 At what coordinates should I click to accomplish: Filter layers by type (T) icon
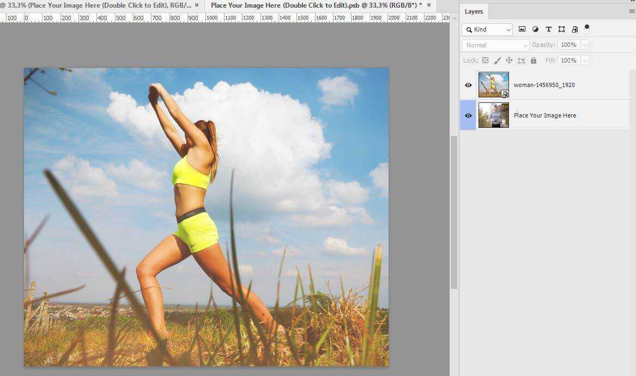click(548, 29)
